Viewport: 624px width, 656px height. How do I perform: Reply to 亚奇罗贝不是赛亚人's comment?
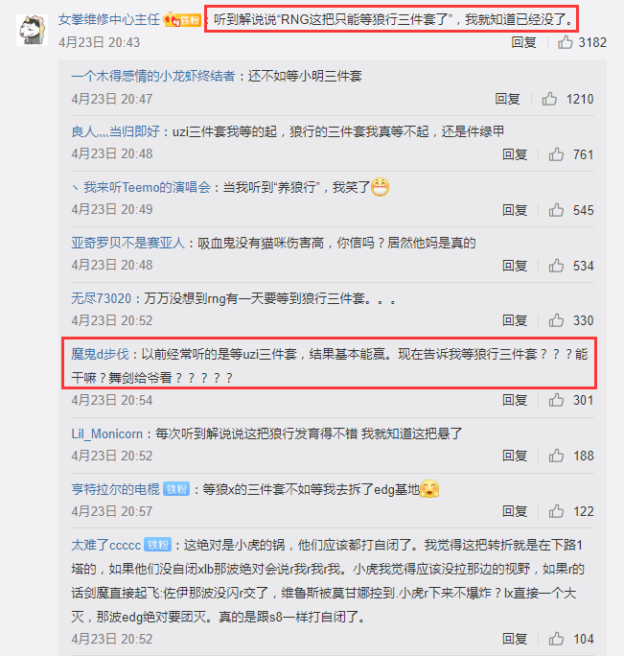[515, 266]
